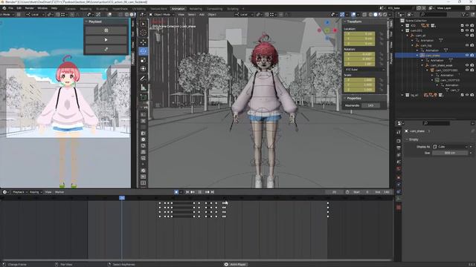The height and width of the screenshot is (267, 476).
Task: Select the Cursor tool in viewport toolbar
Action: tap(143, 33)
